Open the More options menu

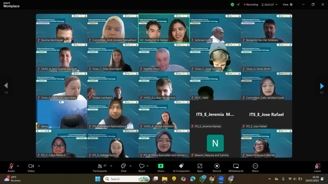tap(255, 167)
